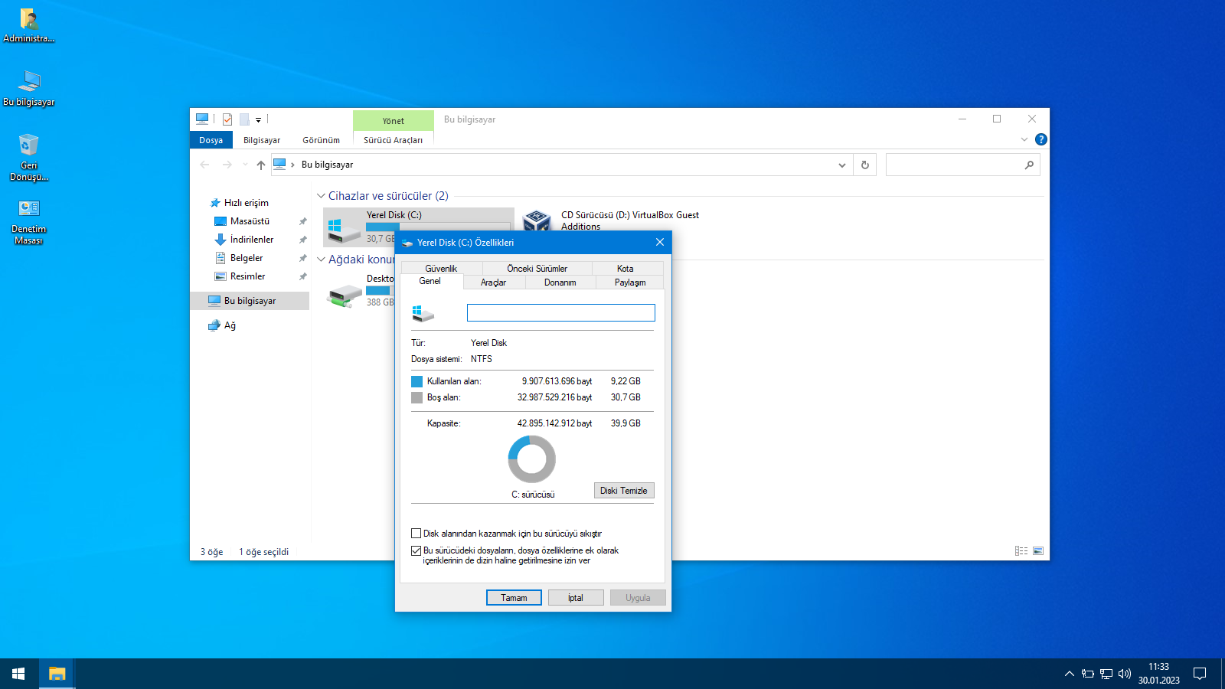Click the Up arrow navigation button

point(261,165)
